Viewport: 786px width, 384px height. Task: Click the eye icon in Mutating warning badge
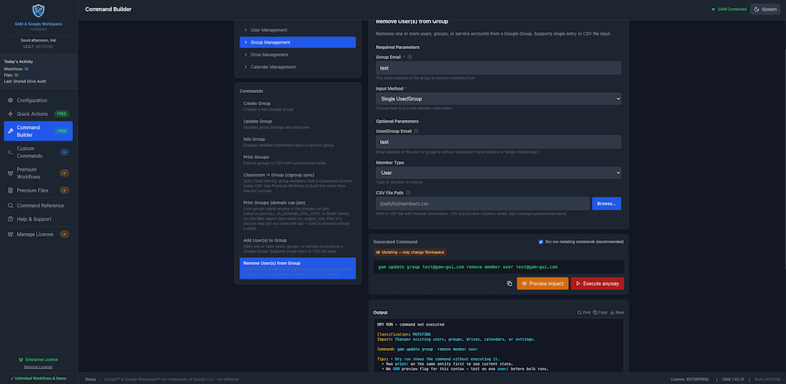378,253
